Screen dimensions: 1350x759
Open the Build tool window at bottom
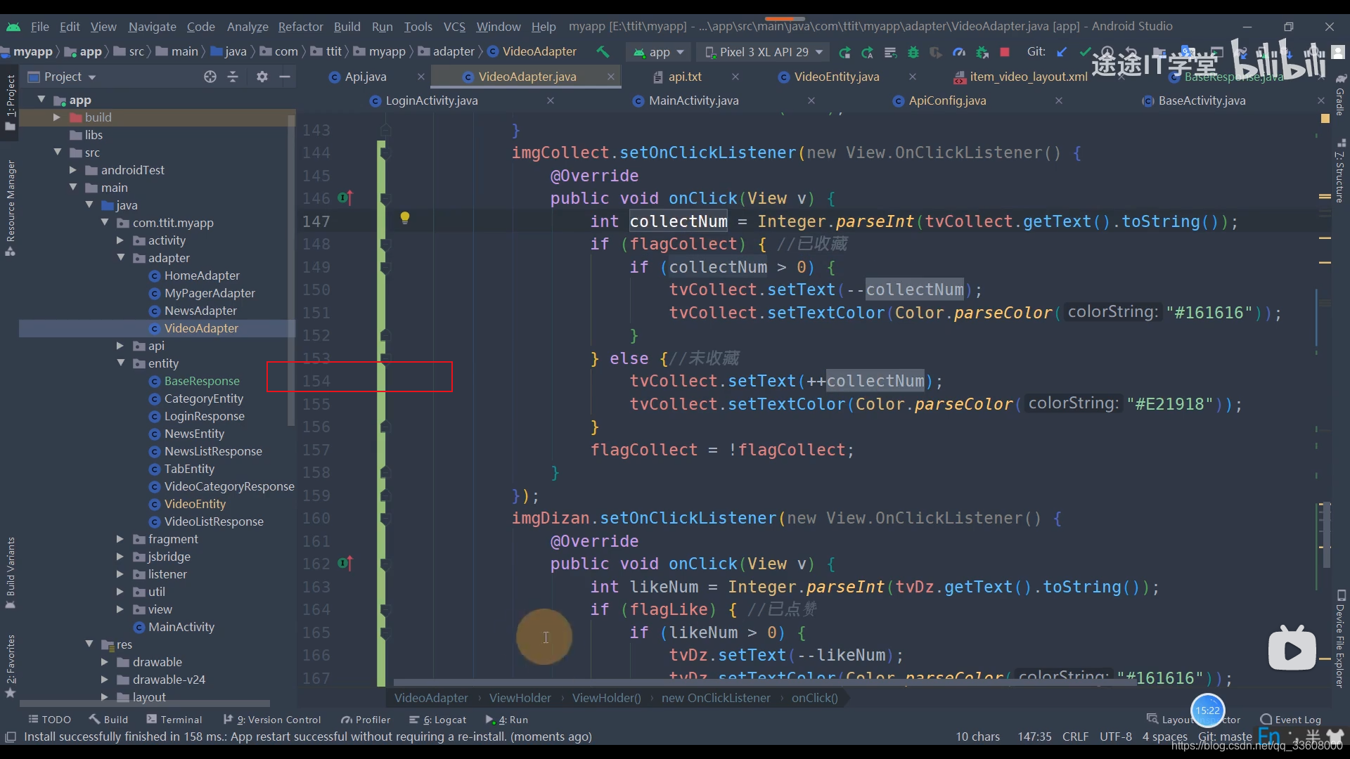pos(108,719)
